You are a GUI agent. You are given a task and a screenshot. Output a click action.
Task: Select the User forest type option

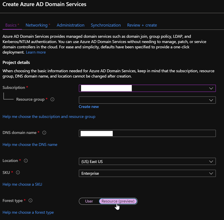89,201
